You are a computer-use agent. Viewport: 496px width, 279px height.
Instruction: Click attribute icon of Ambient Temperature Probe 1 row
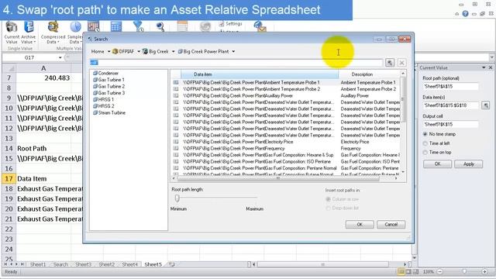tap(176, 82)
